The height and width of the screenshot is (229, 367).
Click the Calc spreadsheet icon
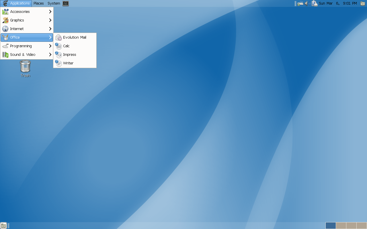(x=58, y=46)
